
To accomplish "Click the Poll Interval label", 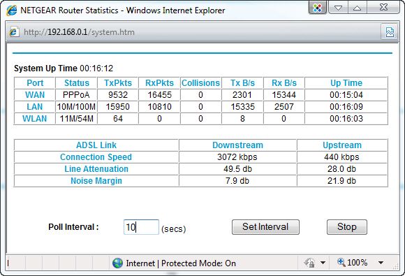I will 73,227.
